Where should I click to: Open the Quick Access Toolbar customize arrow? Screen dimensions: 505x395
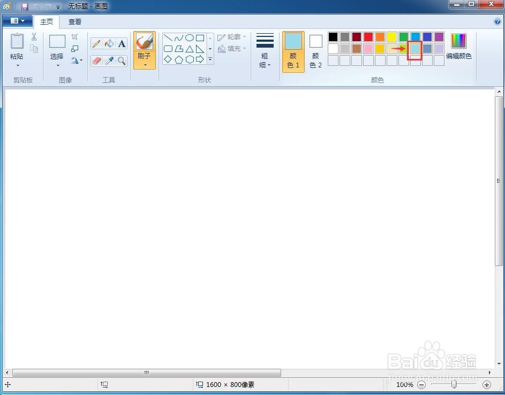[x=58, y=7]
